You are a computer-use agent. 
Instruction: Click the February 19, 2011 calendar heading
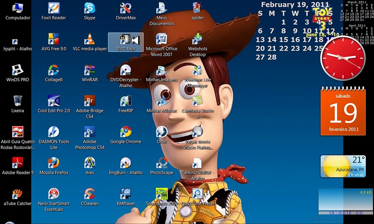click(295, 5)
